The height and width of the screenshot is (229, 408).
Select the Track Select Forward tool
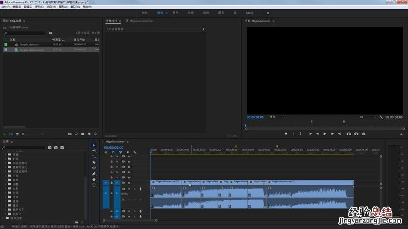coord(94,151)
